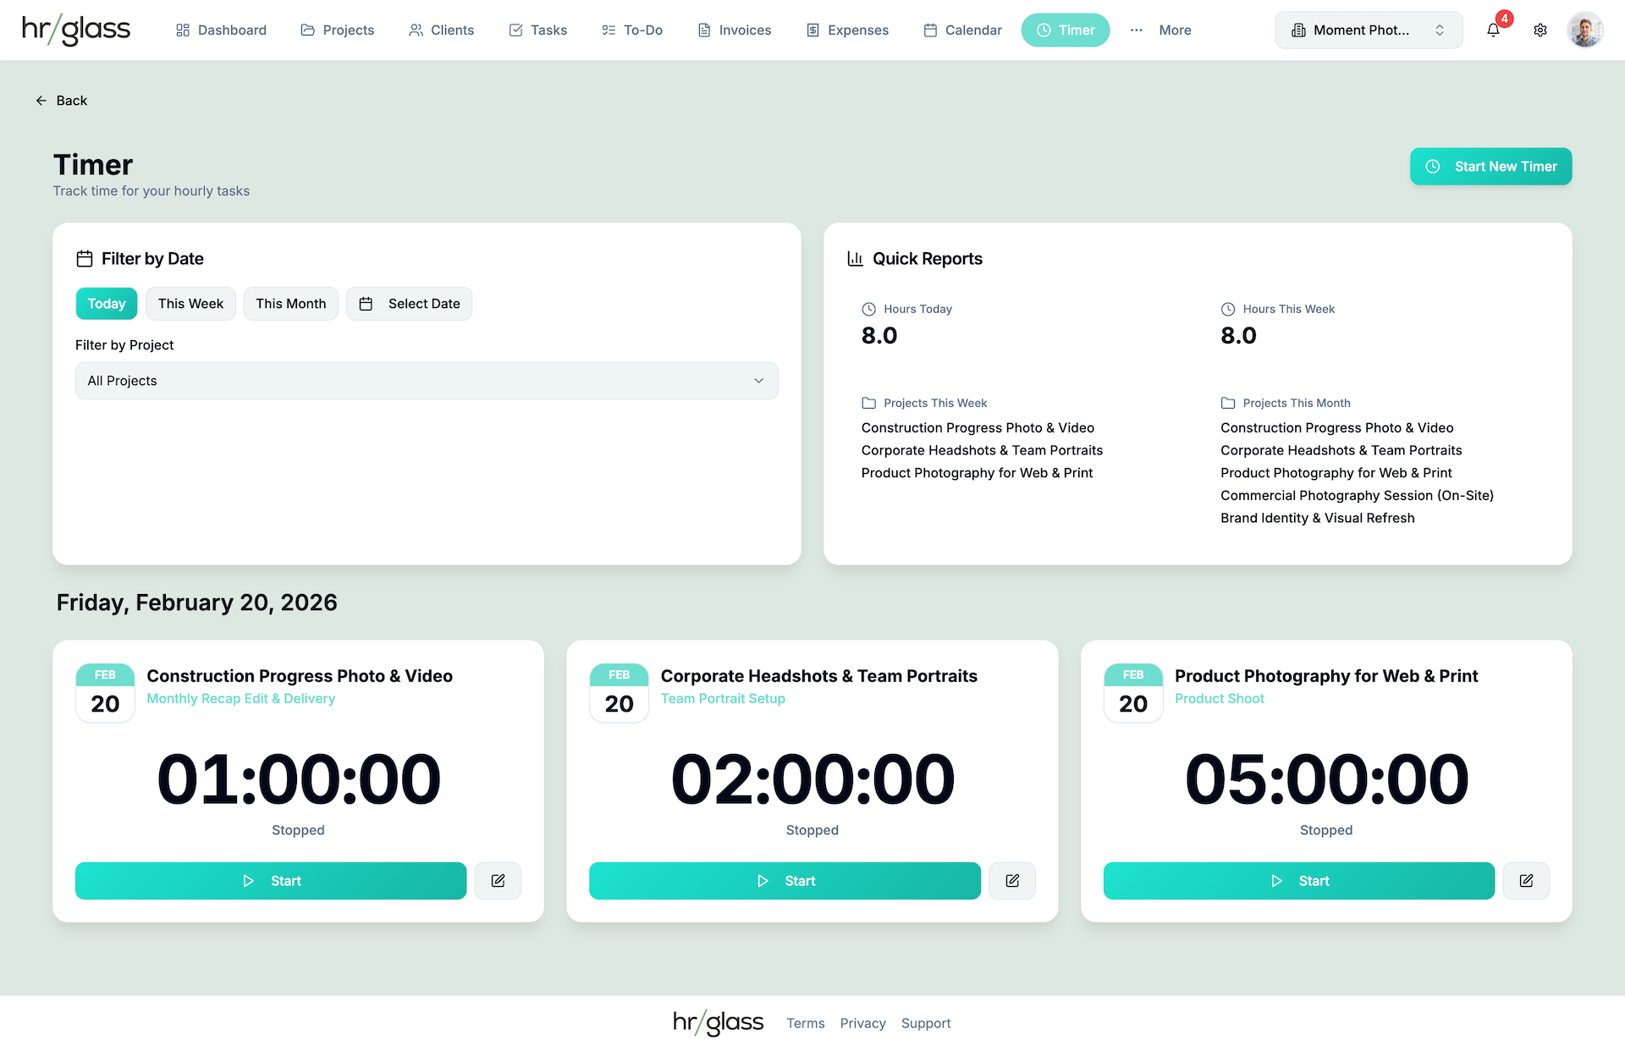Viewport: 1625px width, 1051px height.
Task: Edit the Corporate Headshots timer entry
Action: click(x=1012, y=881)
